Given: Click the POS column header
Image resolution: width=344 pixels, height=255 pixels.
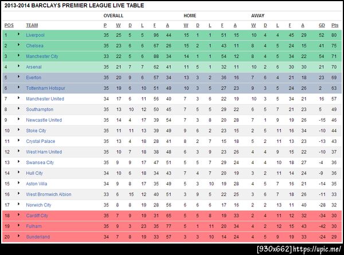Looking at the screenshot, I should 9,25.
